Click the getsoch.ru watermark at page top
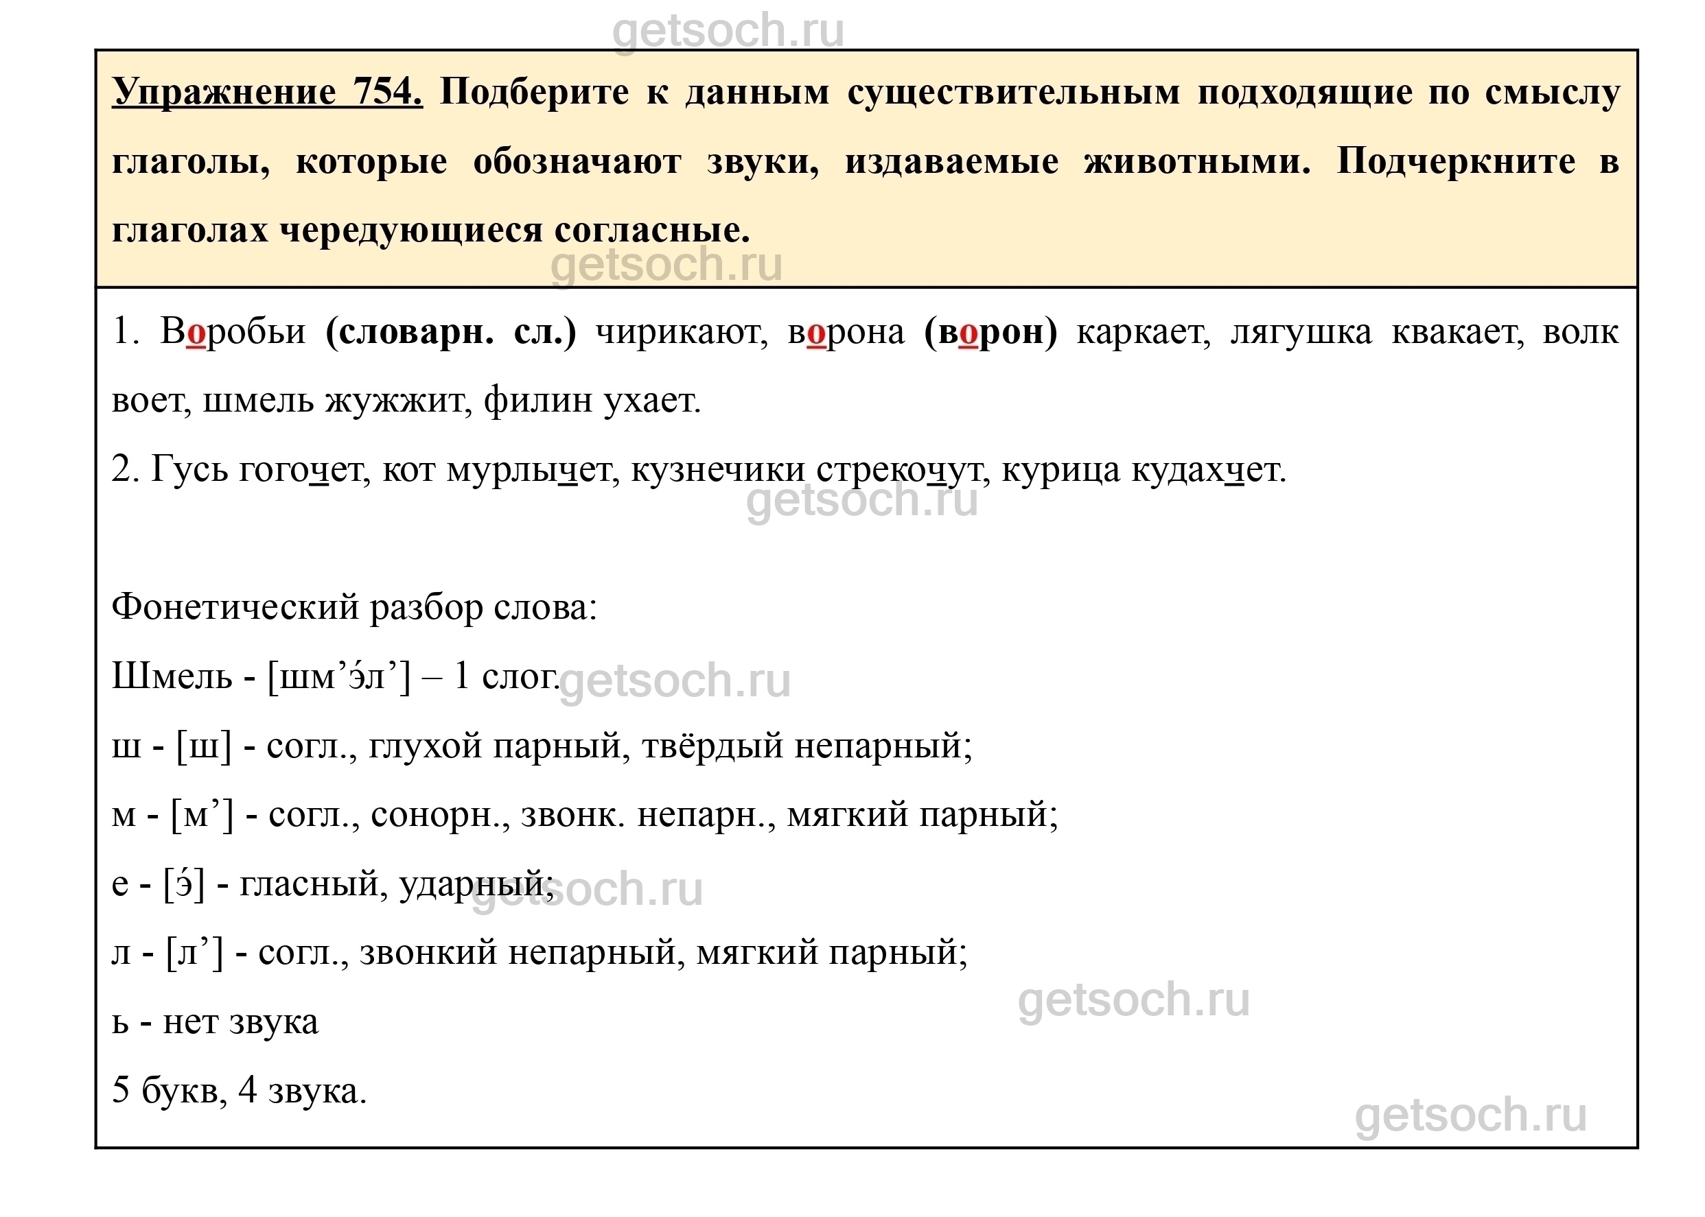The image size is (1705, 1217). click(x=728, y=31)
